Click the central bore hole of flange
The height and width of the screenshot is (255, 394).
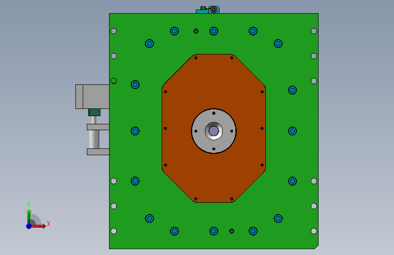(214, 131)
